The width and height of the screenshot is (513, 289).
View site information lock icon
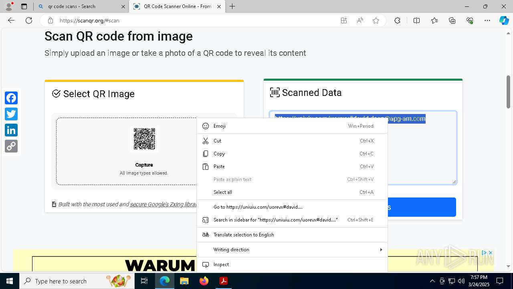pos(50,20)
